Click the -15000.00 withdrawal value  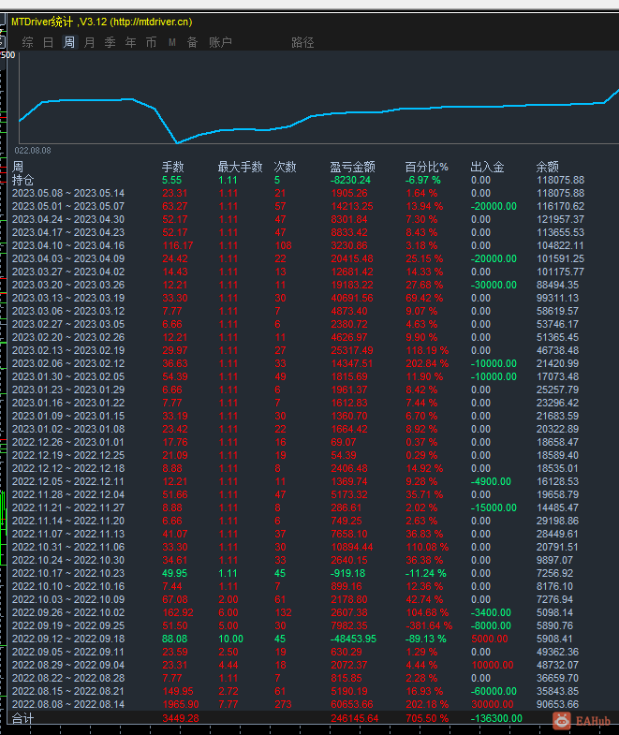coord(494,508)
